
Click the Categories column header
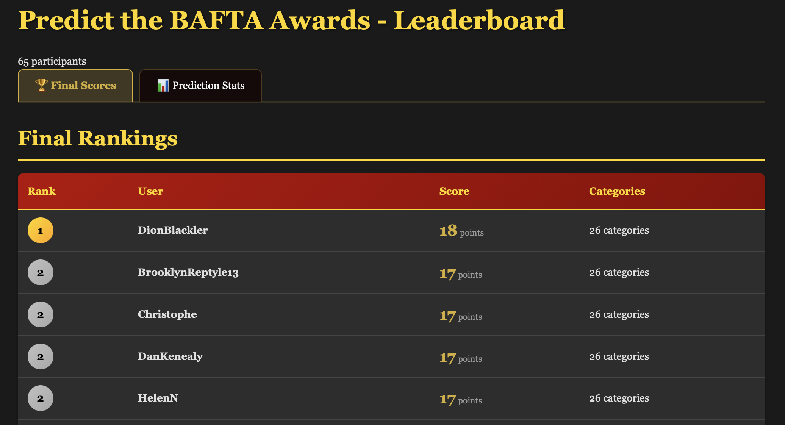[617, 191]
